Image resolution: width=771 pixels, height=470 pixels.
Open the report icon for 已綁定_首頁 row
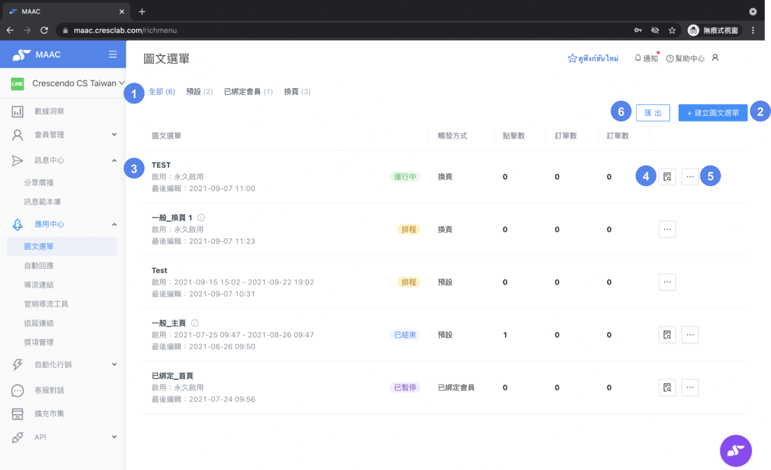[667, 388]
